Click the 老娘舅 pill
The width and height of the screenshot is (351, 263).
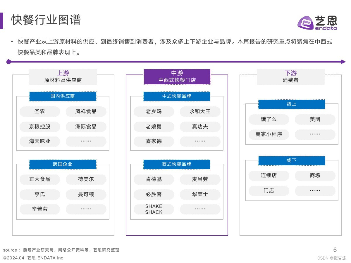click(154, 127)
